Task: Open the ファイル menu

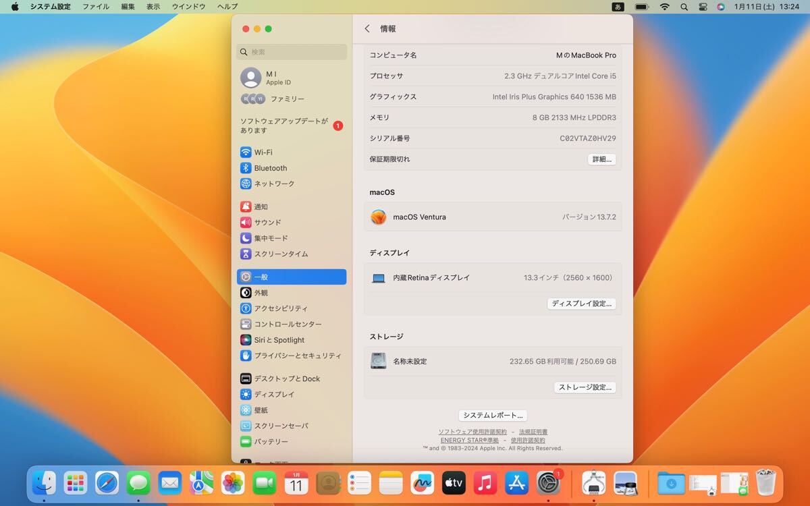Action: [x=96, y=7]
